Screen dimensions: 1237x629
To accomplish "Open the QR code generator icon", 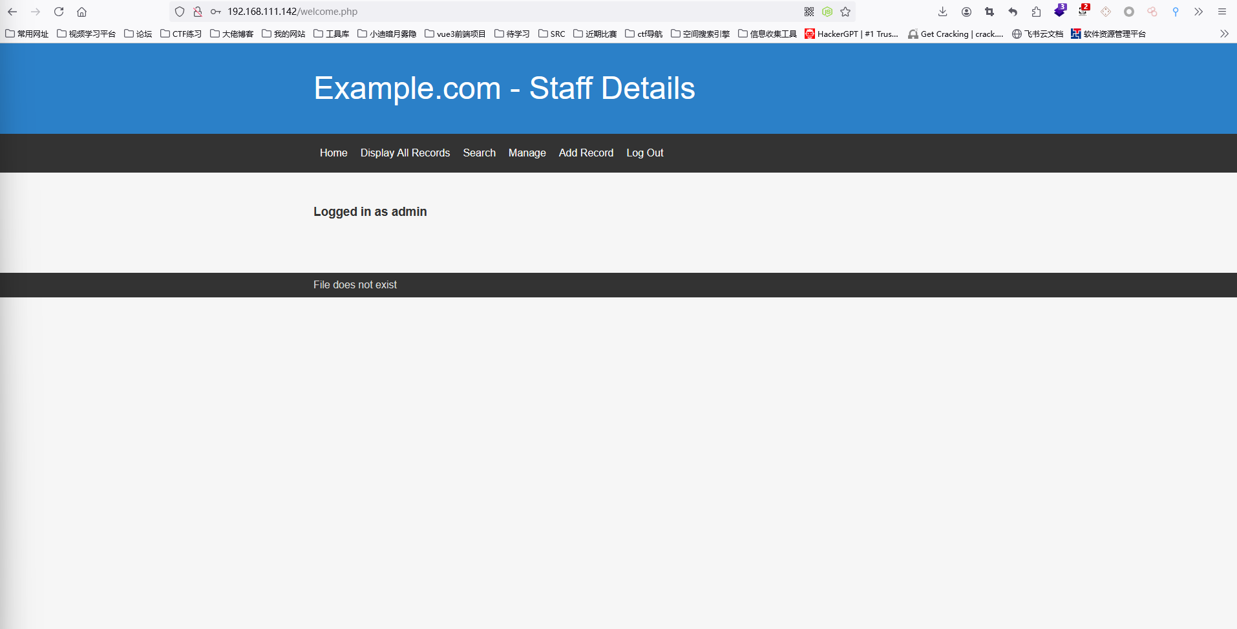I will click(x=809, y=12).
